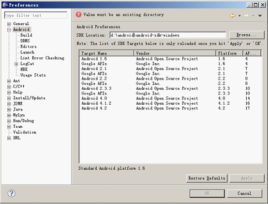The width and height of the screenshot is (268, 204).
Task: Expand the General tree node
Action: tap(9, 24)
